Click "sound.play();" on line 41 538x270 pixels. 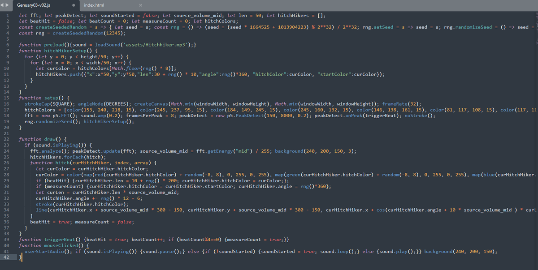coord(398,251)
